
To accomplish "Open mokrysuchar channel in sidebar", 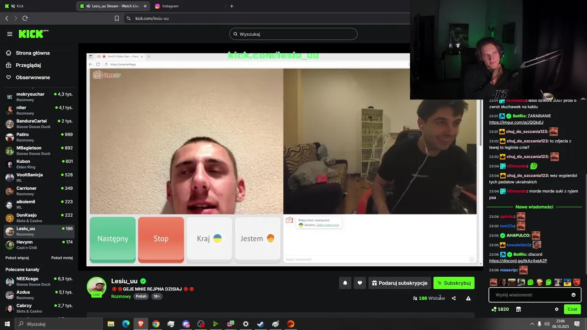I will pyautogui.click(x=39, y=97).
